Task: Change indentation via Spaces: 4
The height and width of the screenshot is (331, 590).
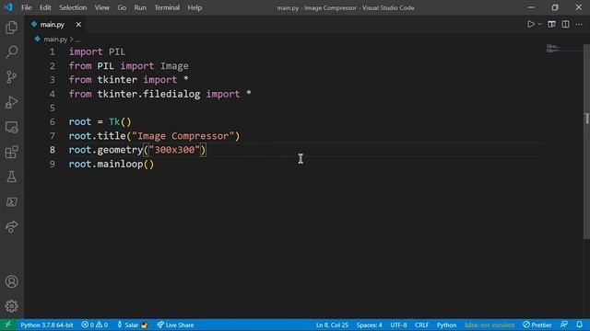Action: 369,325
